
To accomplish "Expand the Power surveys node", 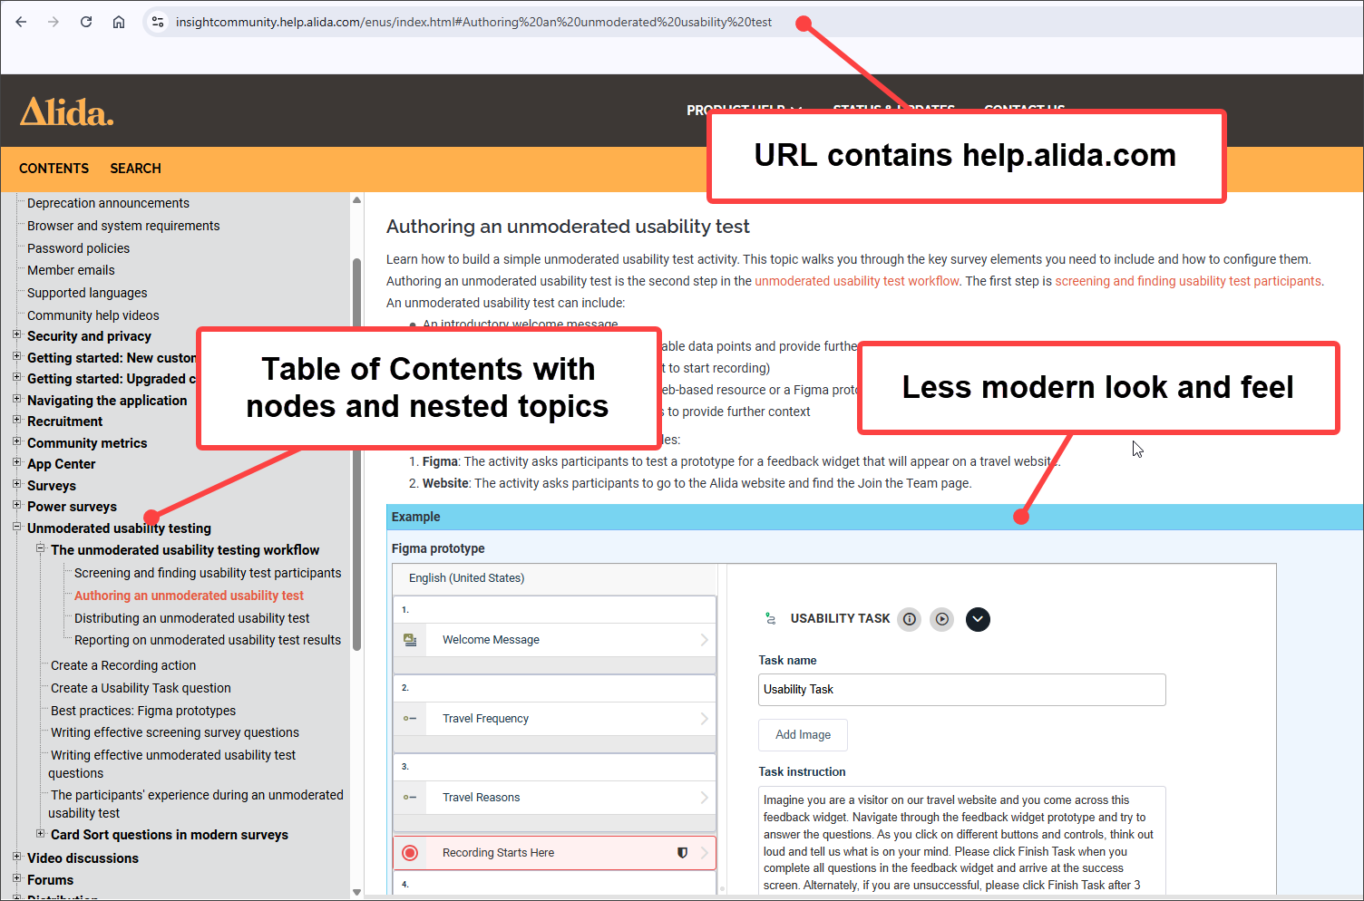I will point(16,506).
